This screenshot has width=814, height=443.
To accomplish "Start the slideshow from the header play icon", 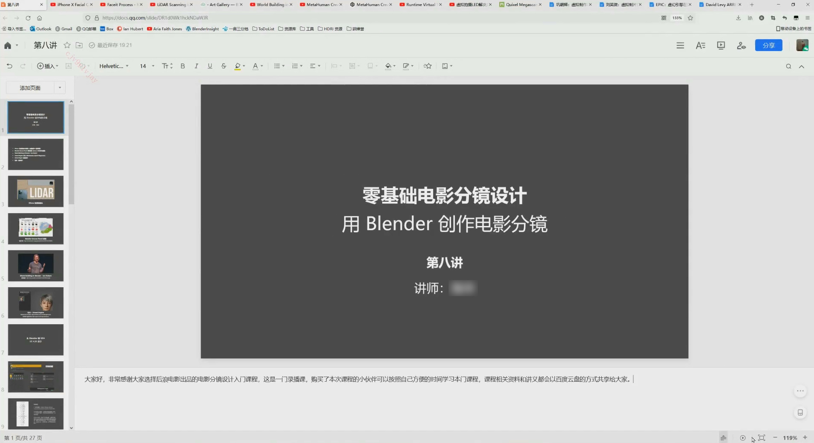I will click(721, 46).
